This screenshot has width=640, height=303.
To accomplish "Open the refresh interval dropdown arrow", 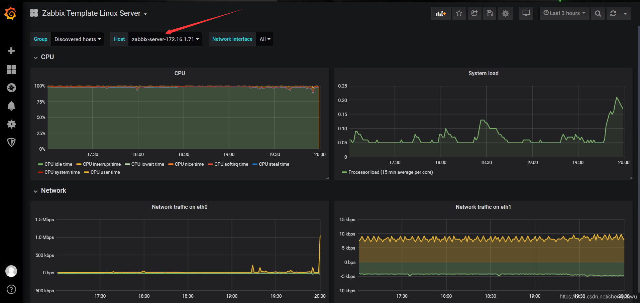I will (625, 13).
